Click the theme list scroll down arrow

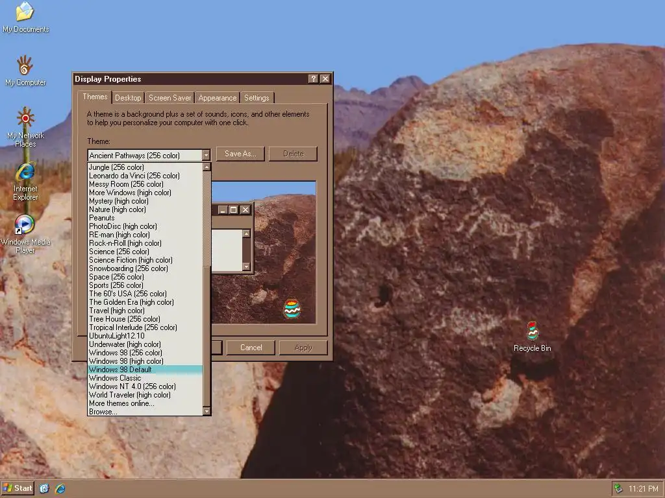coord(207,411)
